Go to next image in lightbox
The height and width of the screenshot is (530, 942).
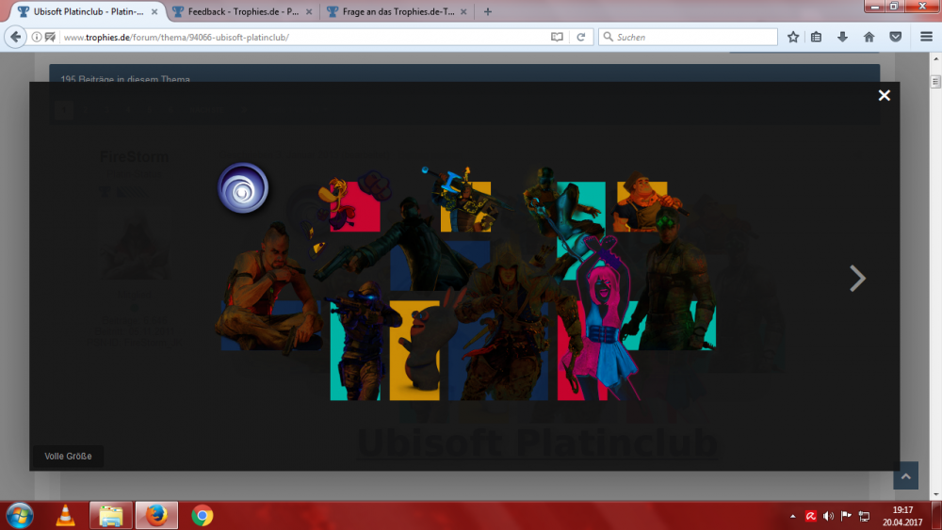856,278
